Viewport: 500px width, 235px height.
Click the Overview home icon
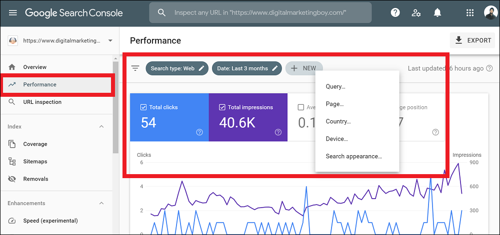point(12,67)
